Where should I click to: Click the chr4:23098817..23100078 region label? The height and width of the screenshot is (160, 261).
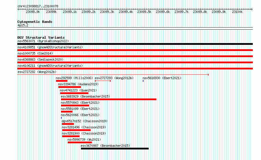tap(38, 6)
